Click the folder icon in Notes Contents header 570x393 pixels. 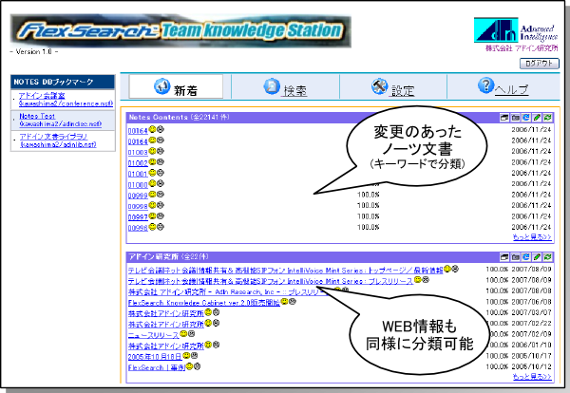(x=515, y=118)
